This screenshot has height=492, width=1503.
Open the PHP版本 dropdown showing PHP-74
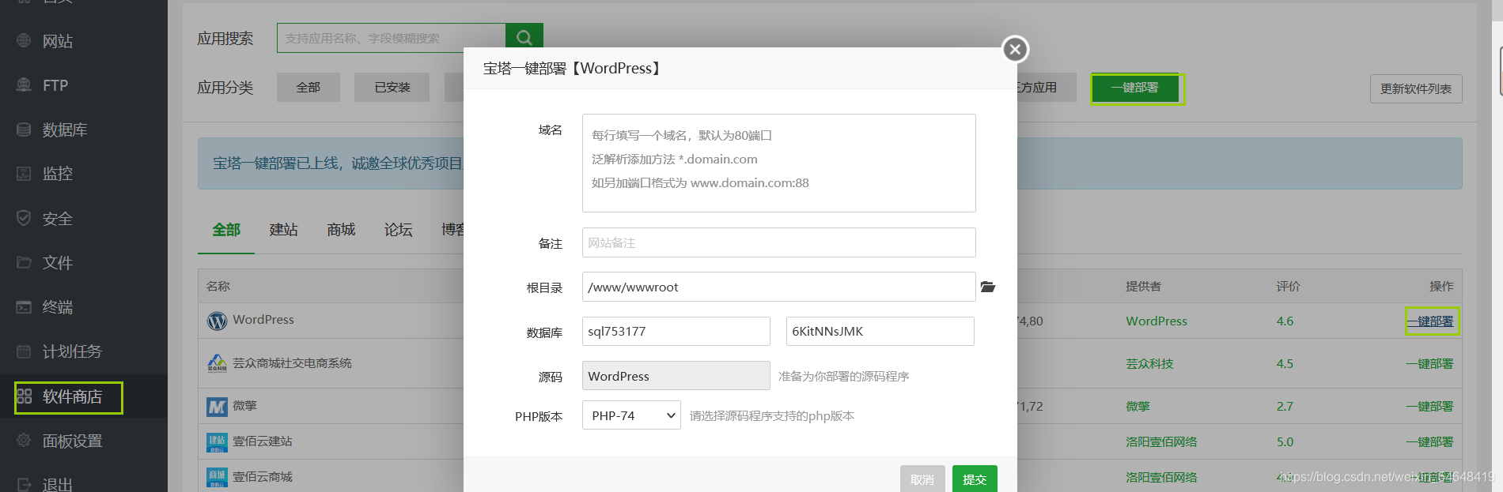point(631,415)
